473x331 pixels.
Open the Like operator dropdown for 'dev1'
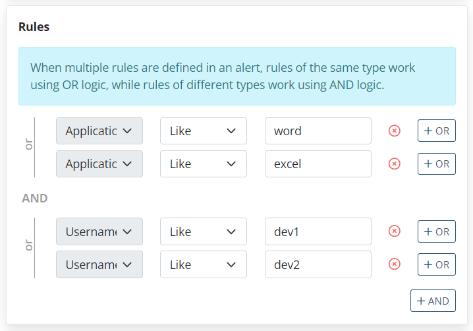[203, 231]
